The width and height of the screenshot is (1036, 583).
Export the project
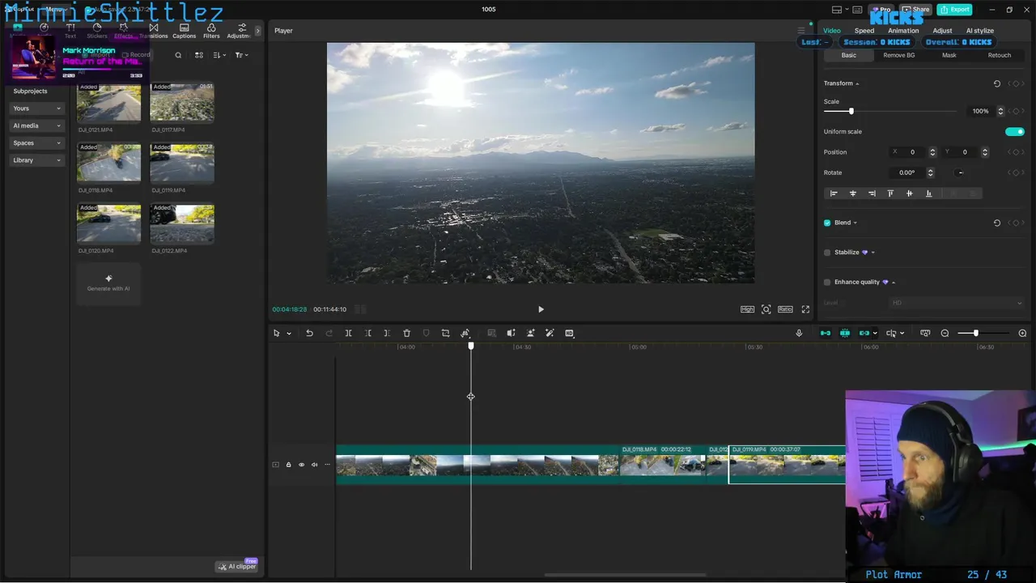955,10
